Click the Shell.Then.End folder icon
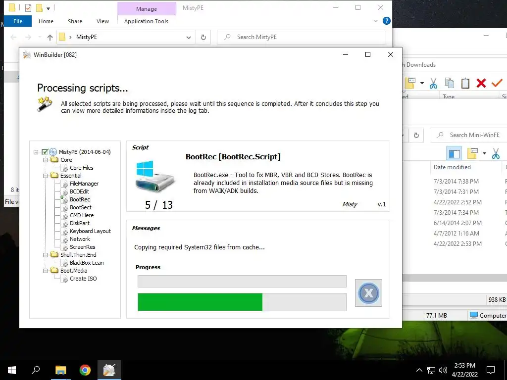 point(54,255)
